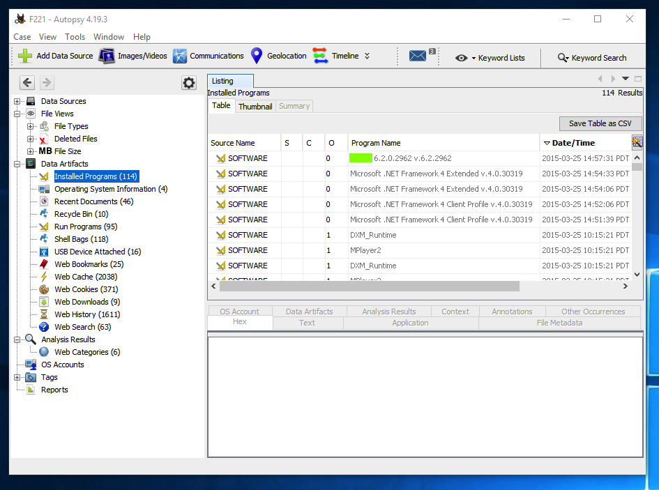The width and height of the screenshot is (659, 490).
Task: Expand the File Types node
Action: tap(30, 126)
